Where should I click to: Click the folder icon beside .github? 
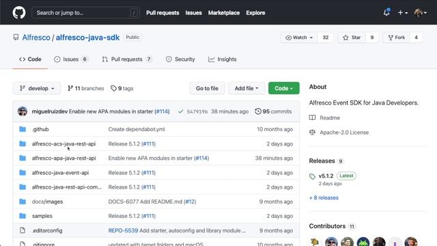[x=23, y=129]
